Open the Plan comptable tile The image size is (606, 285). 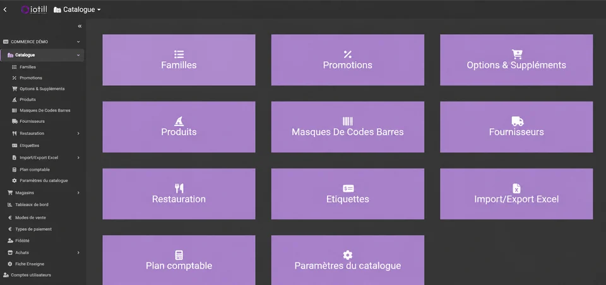(x=179, y=260)
